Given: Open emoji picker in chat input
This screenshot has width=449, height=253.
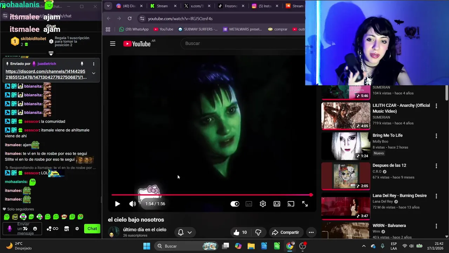Looking at the screenshot, I should [35, 229].
